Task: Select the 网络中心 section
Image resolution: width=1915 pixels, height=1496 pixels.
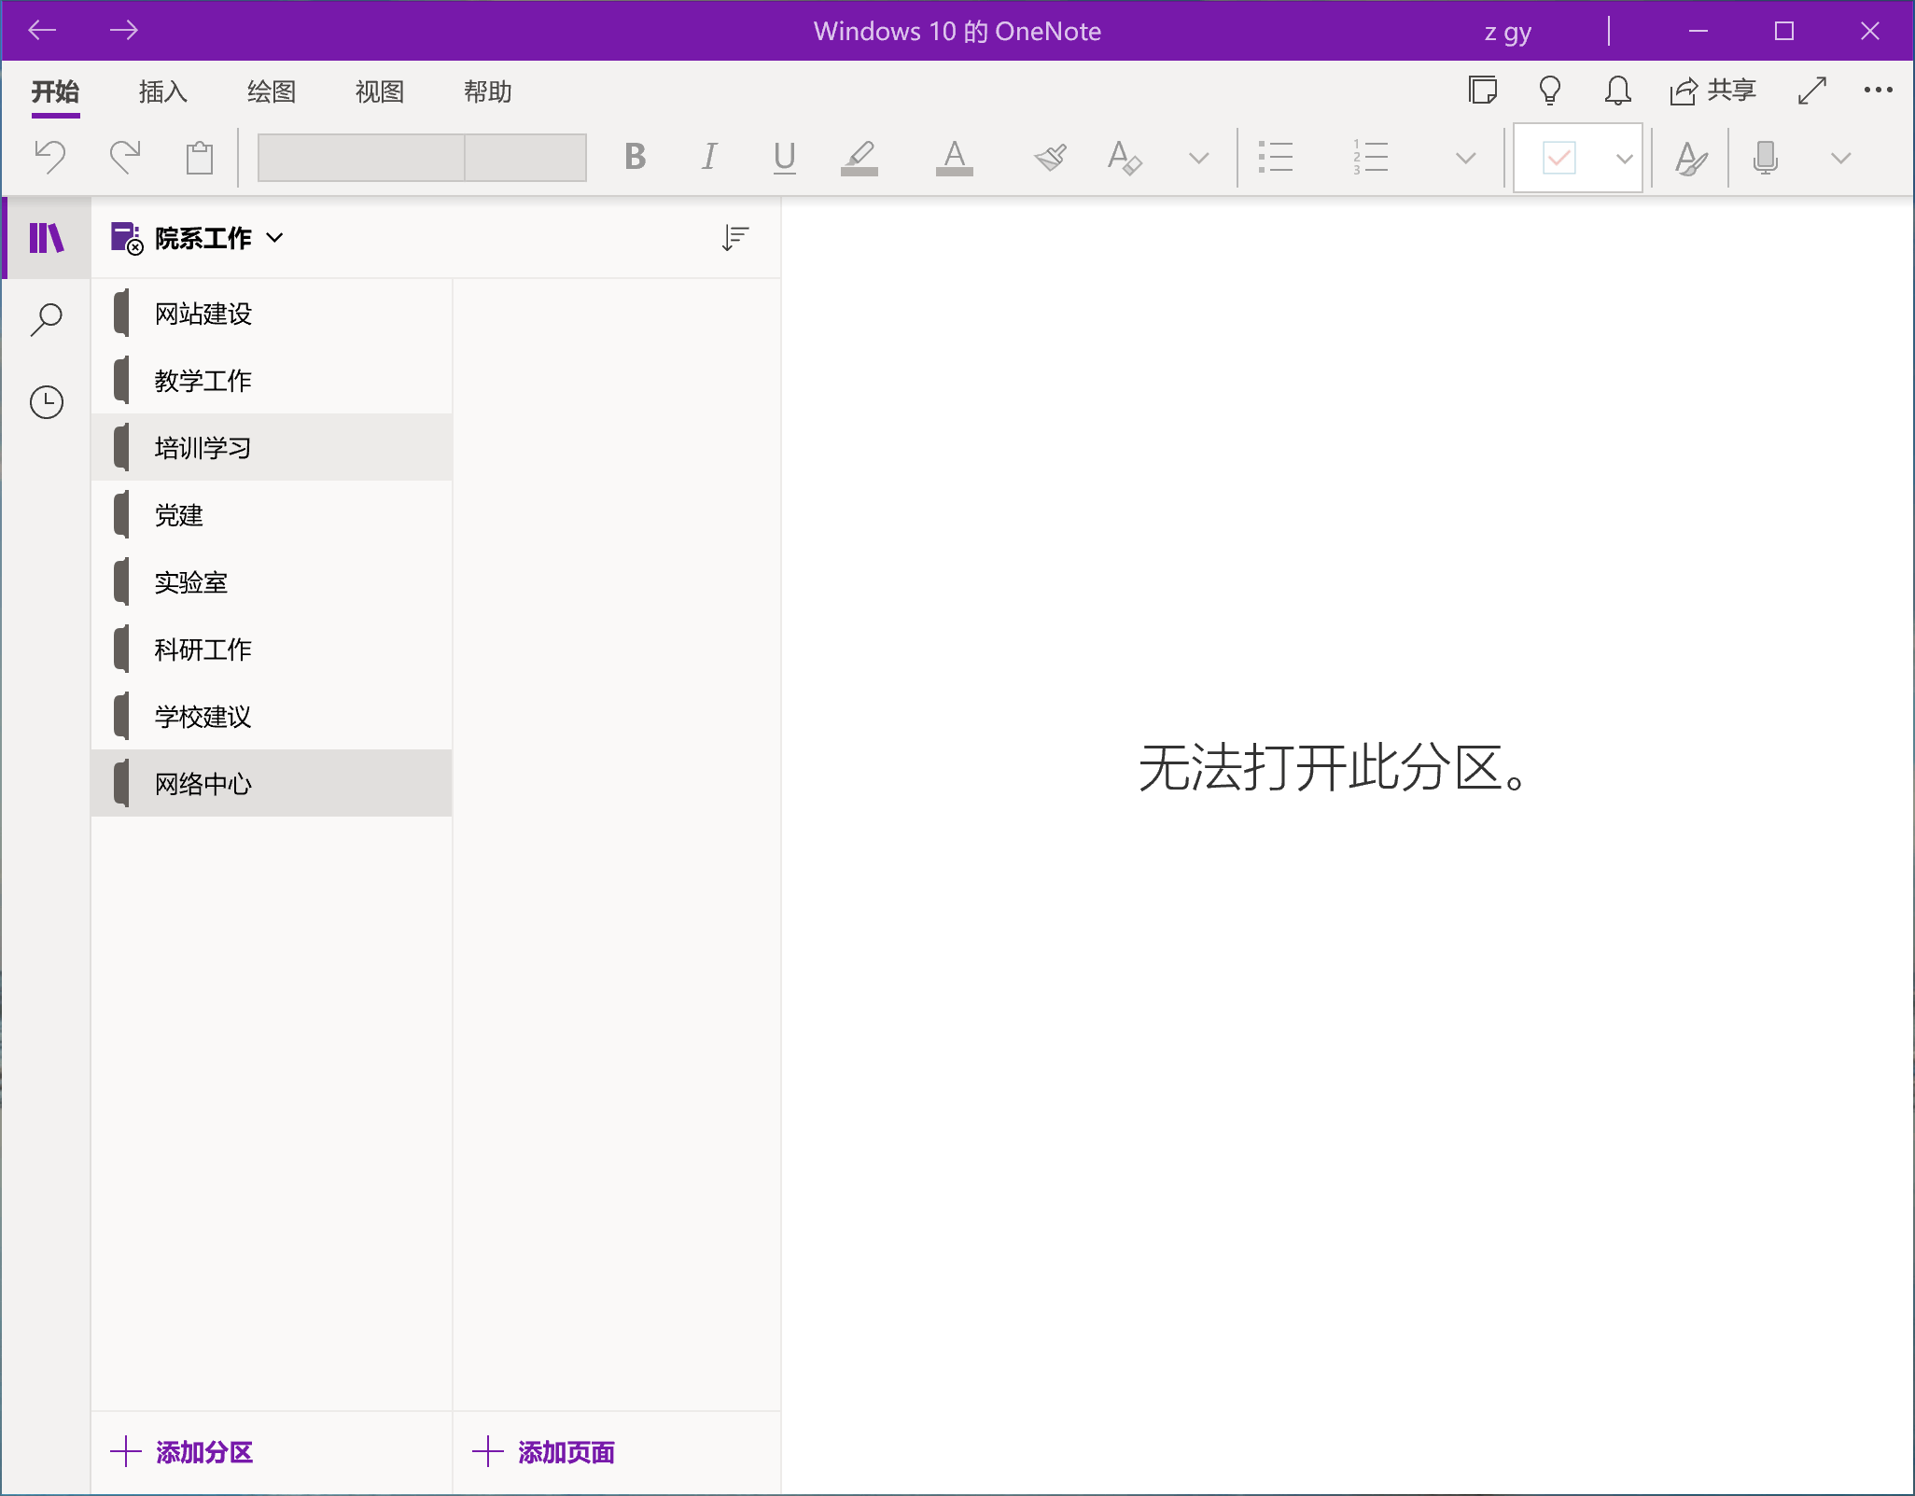Action: (x=272, y=784)
